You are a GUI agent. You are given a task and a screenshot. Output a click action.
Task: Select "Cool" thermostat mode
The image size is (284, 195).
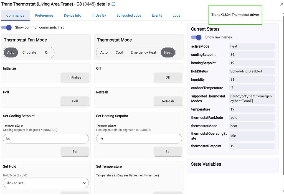pos(119,52)
